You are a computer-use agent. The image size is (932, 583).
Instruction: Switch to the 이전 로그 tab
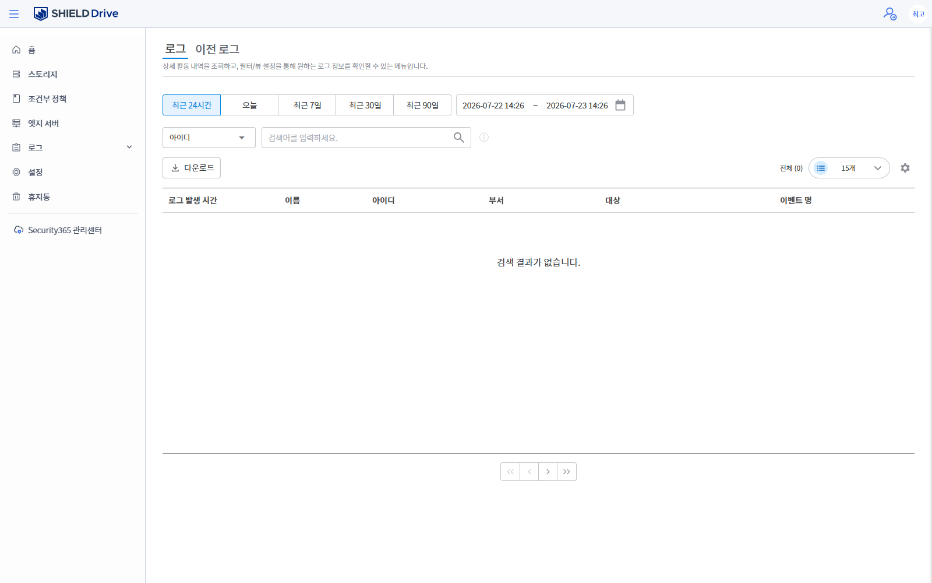tap(217, 49)
